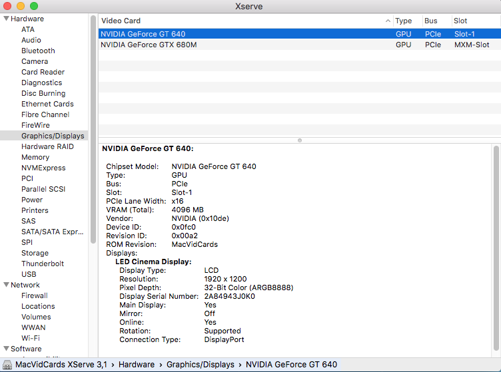Toggle sort order arrow in Video Card header

(x=388, y=21)
